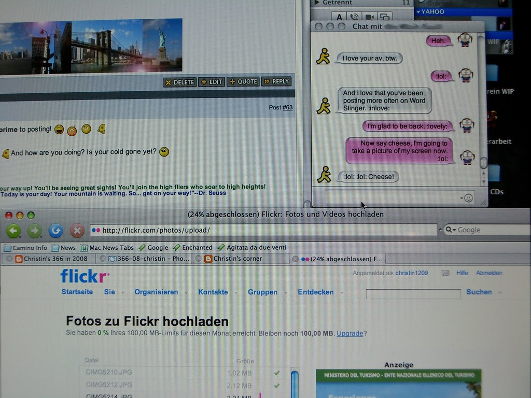Open the Flickr mail envelope icon
The image size is (531, 398).
click(x=445, y=273)
